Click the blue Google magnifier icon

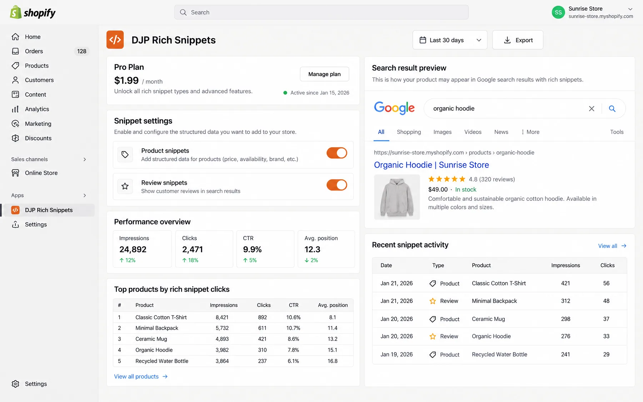click(612, 109)
